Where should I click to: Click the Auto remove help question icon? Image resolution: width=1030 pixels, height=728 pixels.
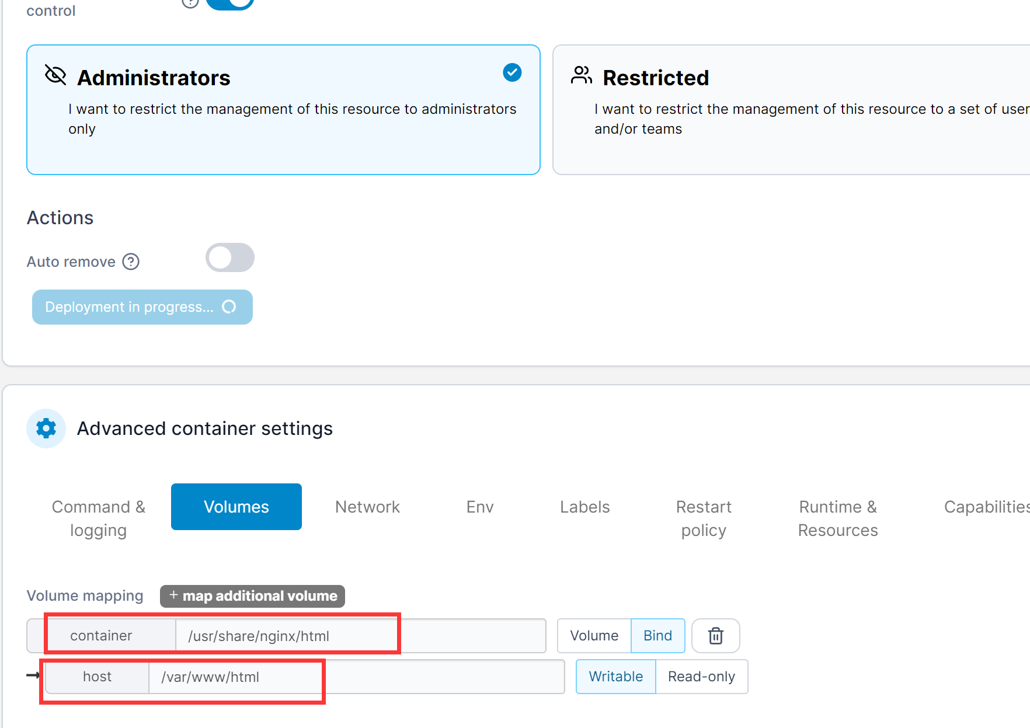[131, 262]
